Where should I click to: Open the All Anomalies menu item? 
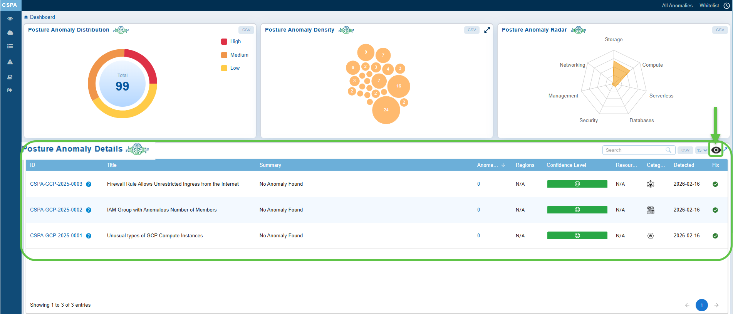[x=677, y=6]
